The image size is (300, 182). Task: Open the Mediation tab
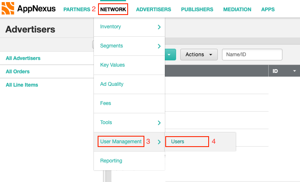pos(237,9)
